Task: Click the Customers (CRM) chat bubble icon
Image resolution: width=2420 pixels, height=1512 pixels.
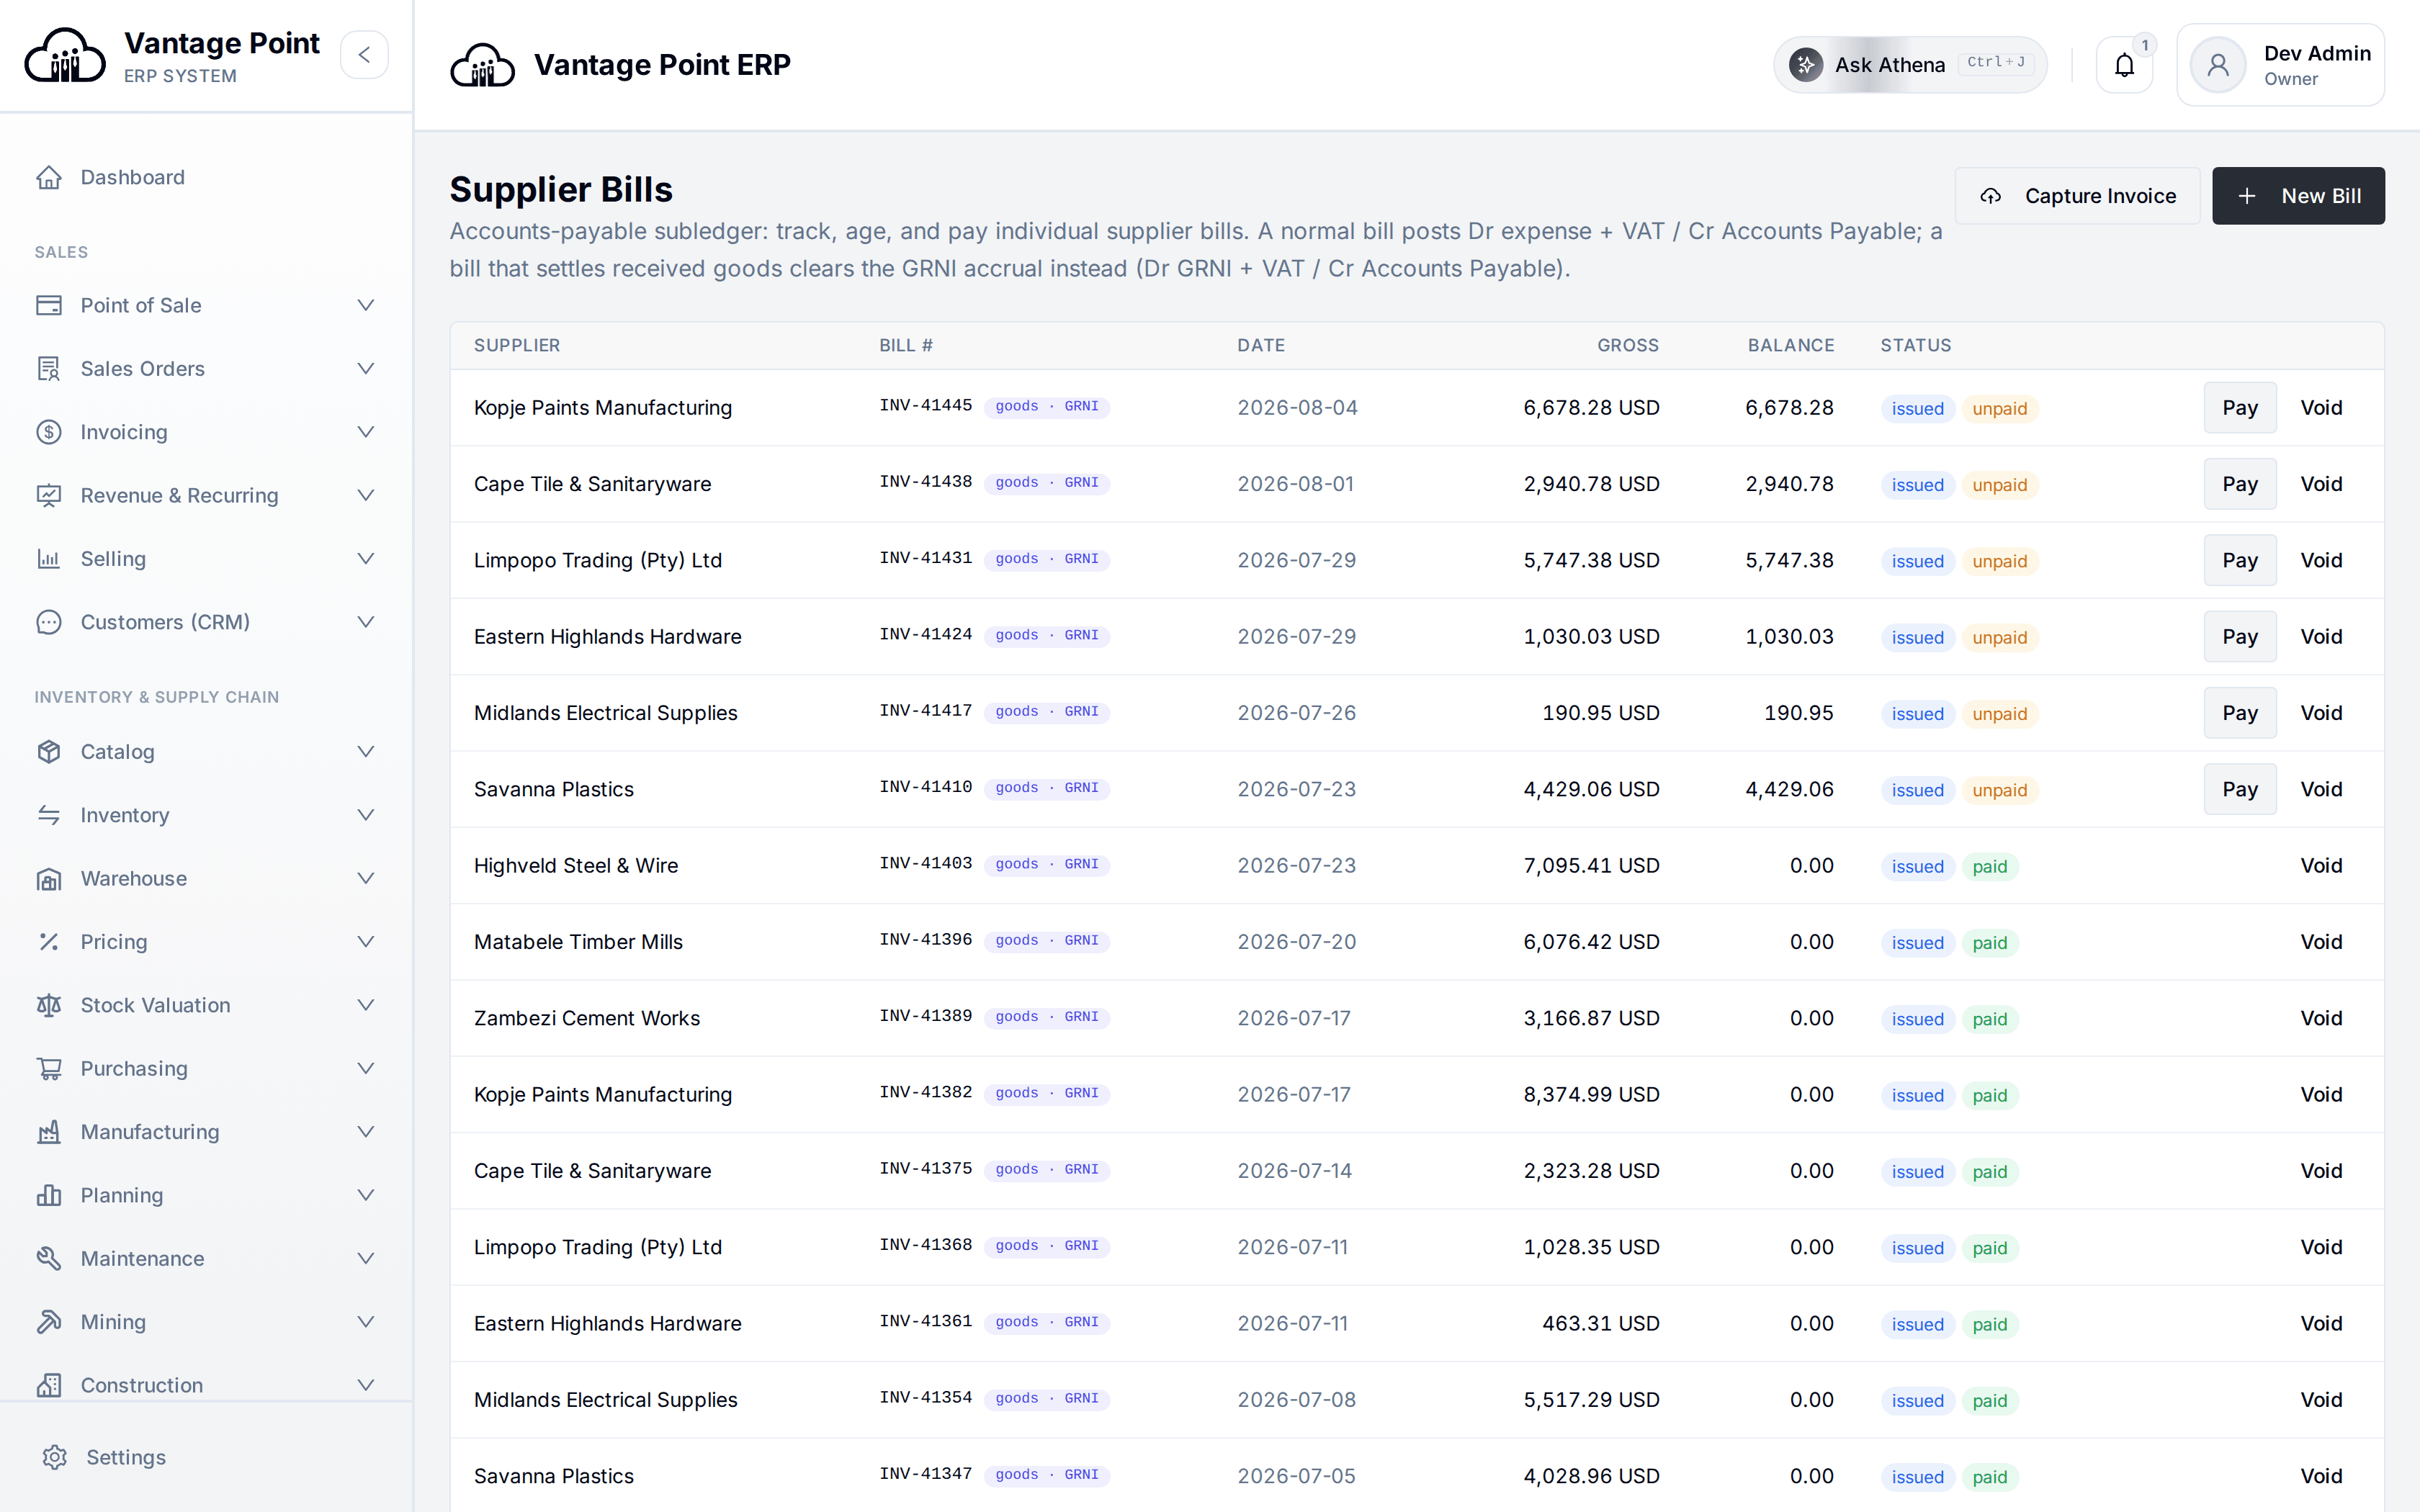Action: click(49, 622)
